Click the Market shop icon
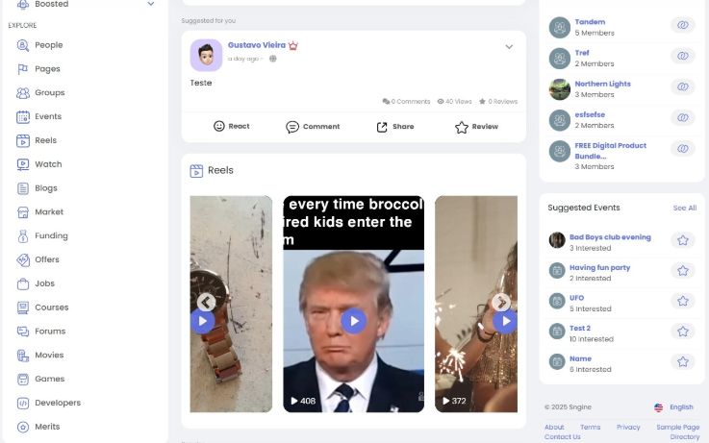Image resolution: width=709 pixels, height=443 pixels. coord(23,212)
